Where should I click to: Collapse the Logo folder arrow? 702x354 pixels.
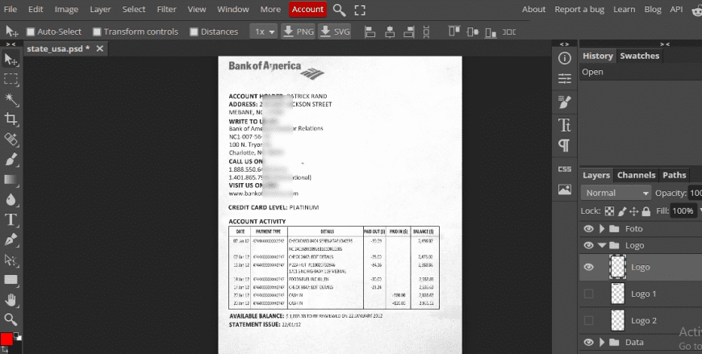602,245
